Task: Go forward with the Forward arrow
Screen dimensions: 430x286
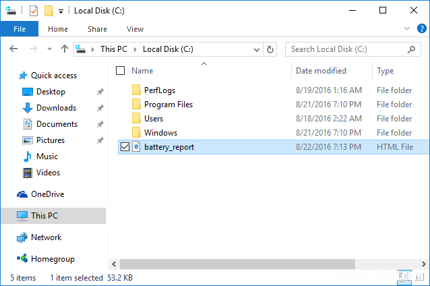Action: (33, 49)
